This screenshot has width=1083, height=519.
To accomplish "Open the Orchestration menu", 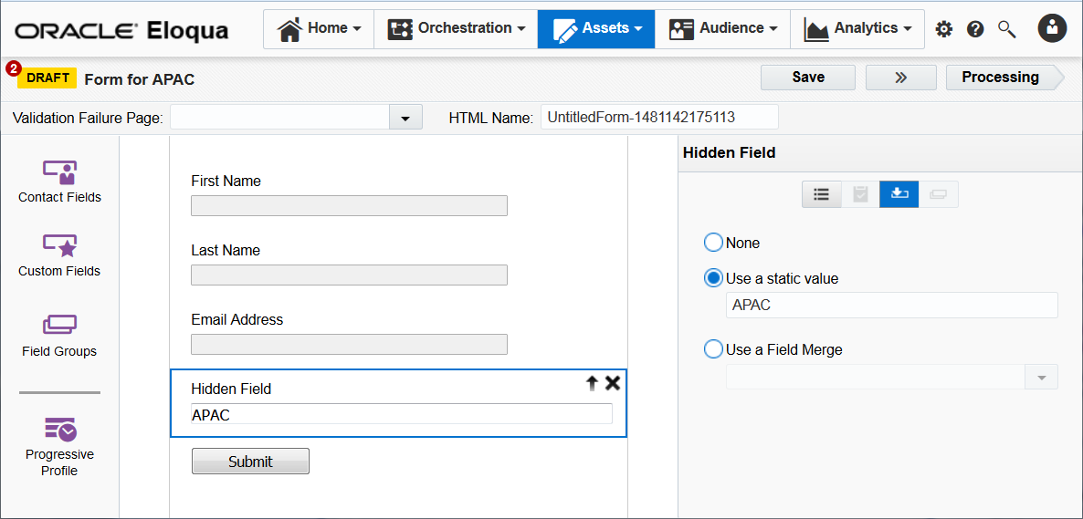I will 457,28.
